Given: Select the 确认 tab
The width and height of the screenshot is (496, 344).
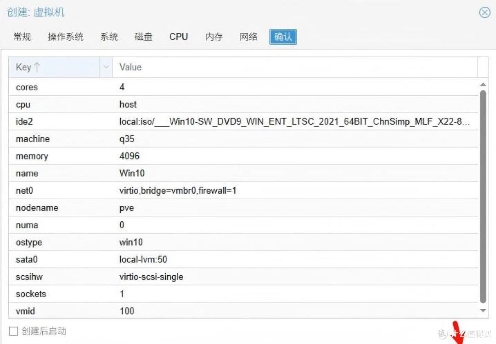Looking at the screenshot, I should [x=283, y=37].
